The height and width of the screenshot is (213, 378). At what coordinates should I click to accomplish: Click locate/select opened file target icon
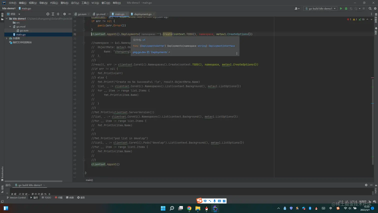click(x=48, y=14)
